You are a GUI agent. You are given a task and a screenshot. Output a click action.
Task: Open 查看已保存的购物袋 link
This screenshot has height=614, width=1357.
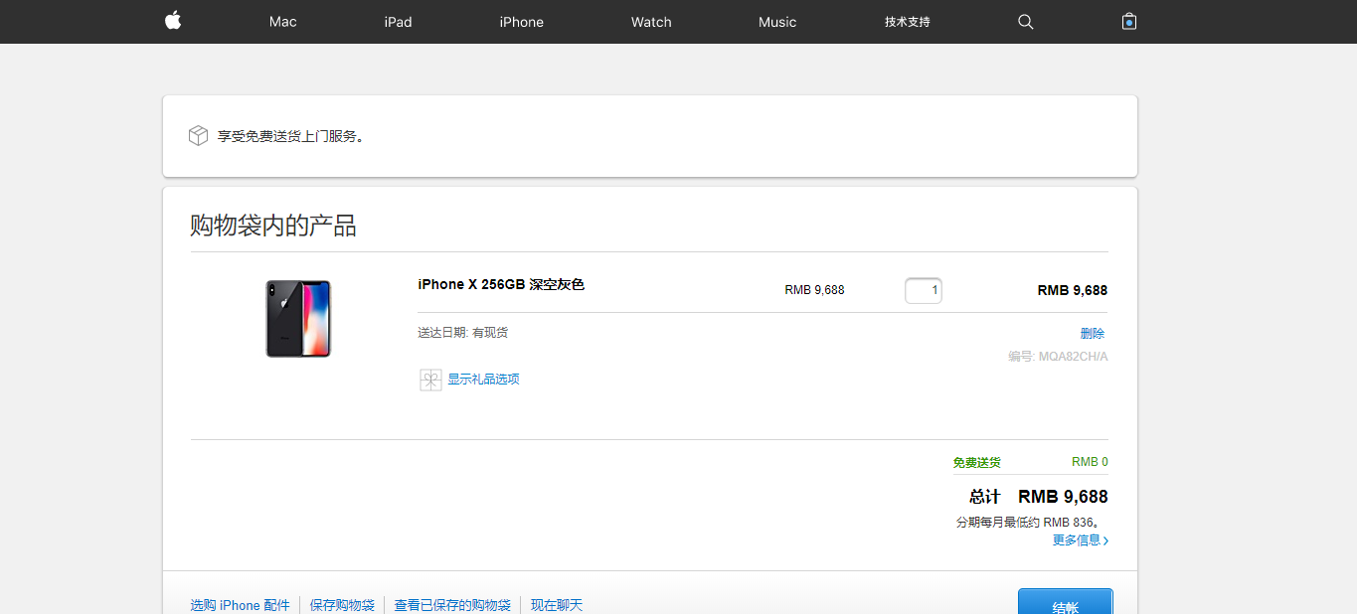click(452, 605)
